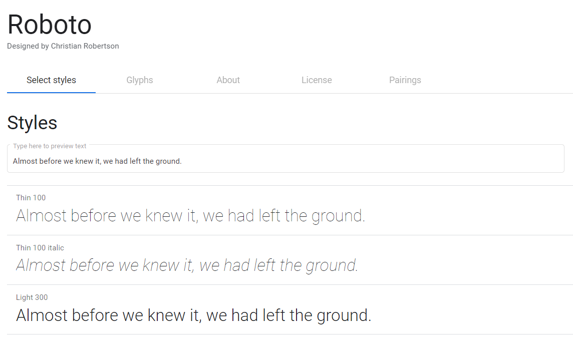Click the blue underline beneath Select styles
The width and height of the screenshot is (573, 338).
(x=51, y=93)
